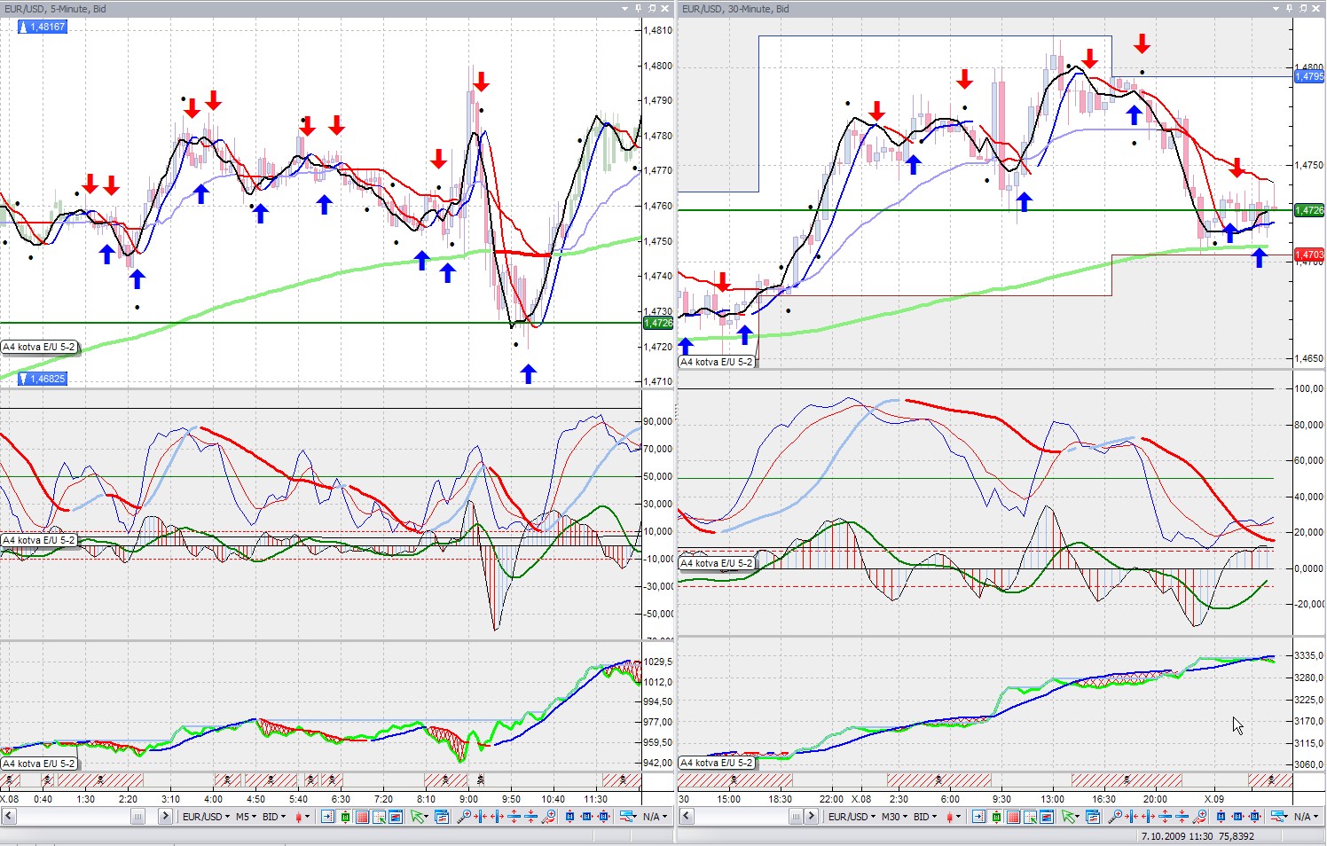Screen dimensions: 1327x846
Task: Click horizontal compress arrows icon in the 30-Minute chart toolbar
Action: 1133,817
